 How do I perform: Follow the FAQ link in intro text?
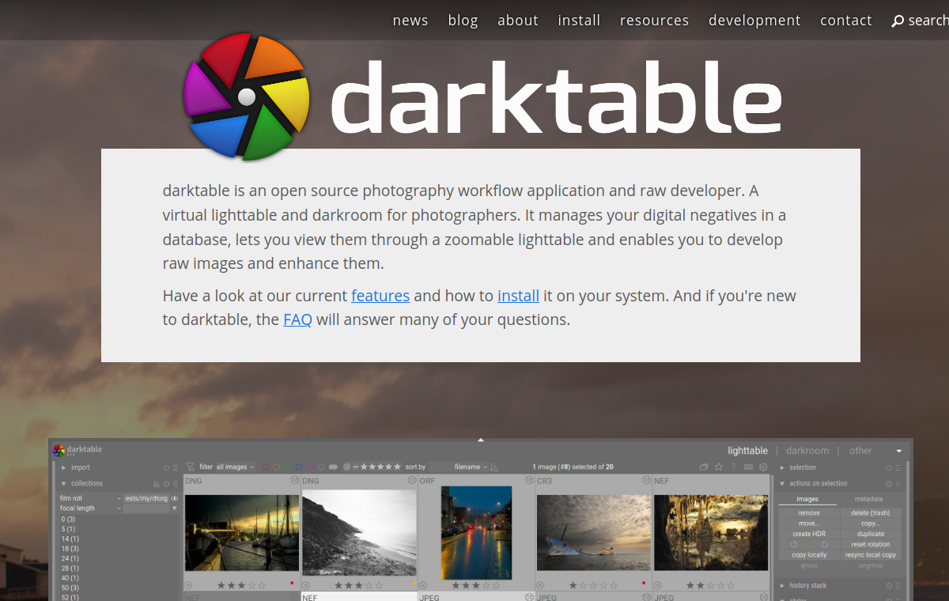coord(297,319)
